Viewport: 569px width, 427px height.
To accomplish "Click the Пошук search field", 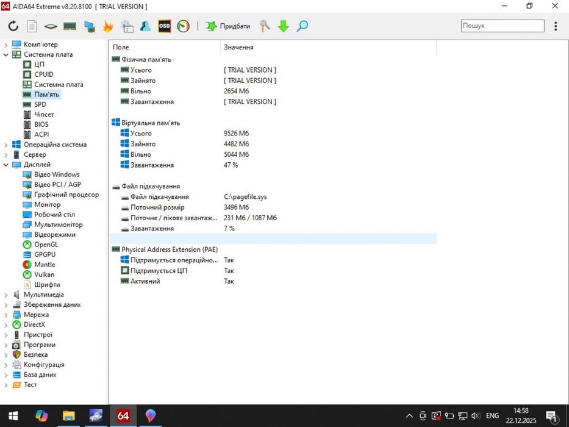I will 503,26.
